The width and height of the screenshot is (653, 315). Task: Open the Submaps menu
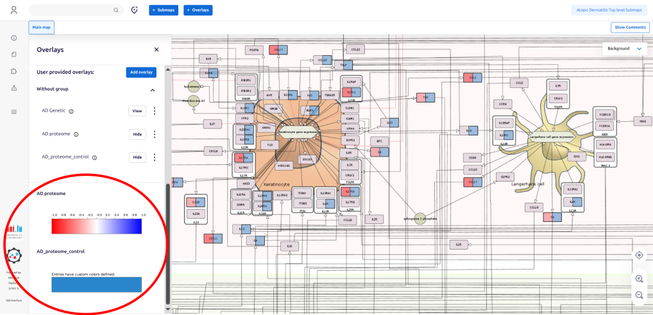pyautogui.click(x=164, y=10)
